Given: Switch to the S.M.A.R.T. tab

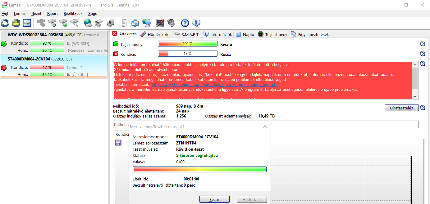Looking at the screenshot, I should coord(187,34).
